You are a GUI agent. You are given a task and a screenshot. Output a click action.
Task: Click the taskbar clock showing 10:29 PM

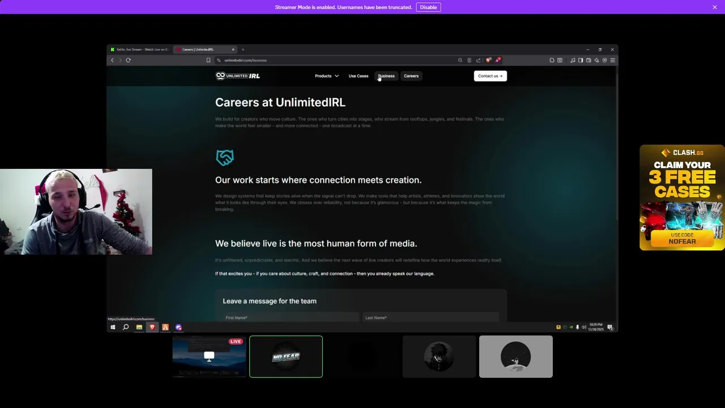tap(596, 327)
